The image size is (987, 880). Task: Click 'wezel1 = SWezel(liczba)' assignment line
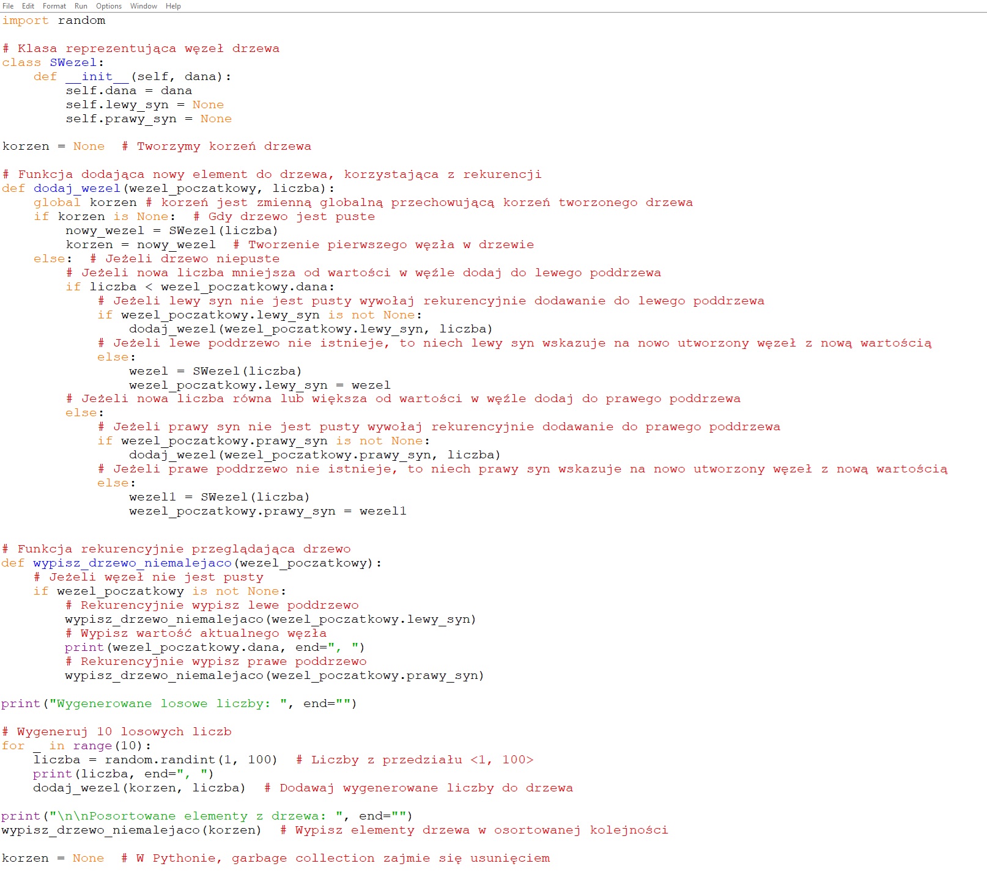click(219, 497)
